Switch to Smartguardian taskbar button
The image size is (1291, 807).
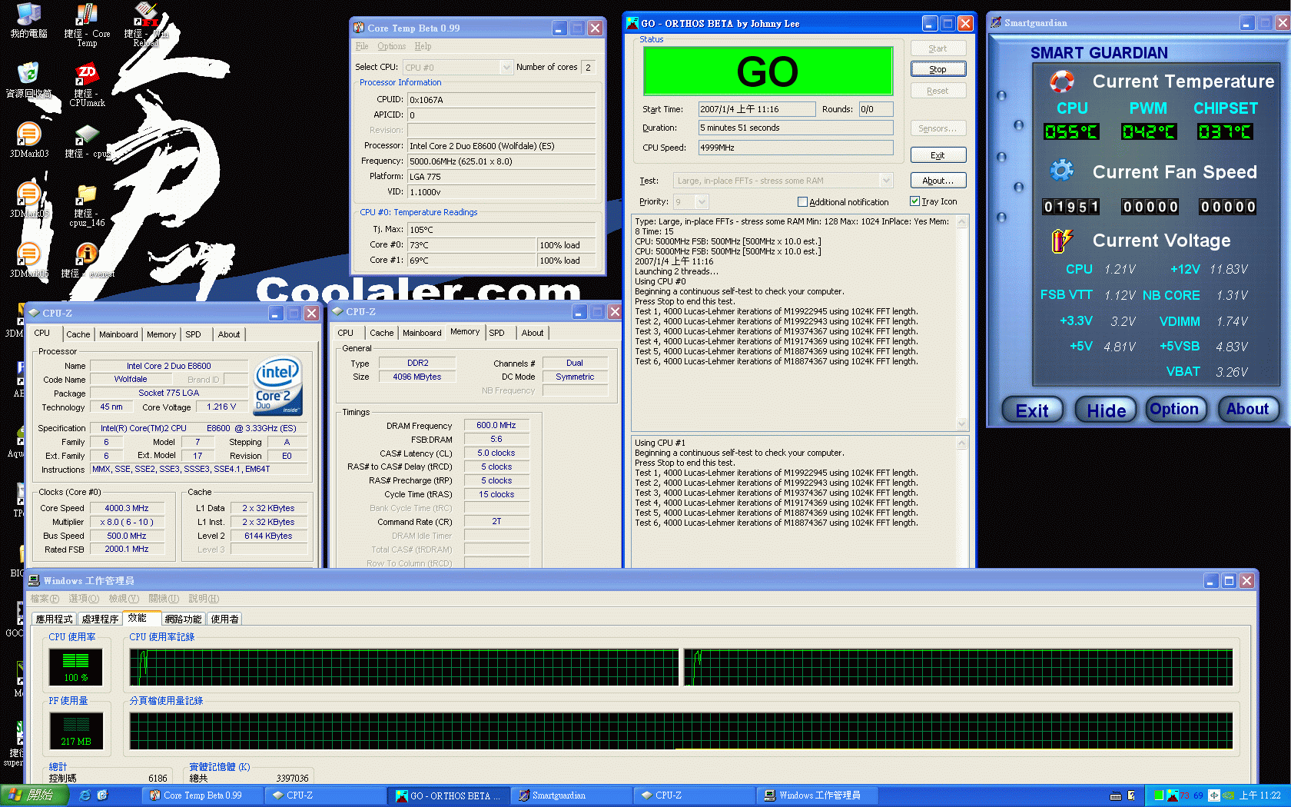click(572, 795)
